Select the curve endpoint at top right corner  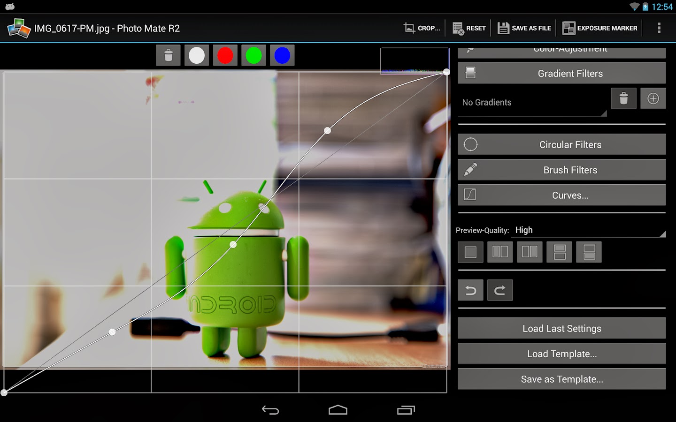446,72
